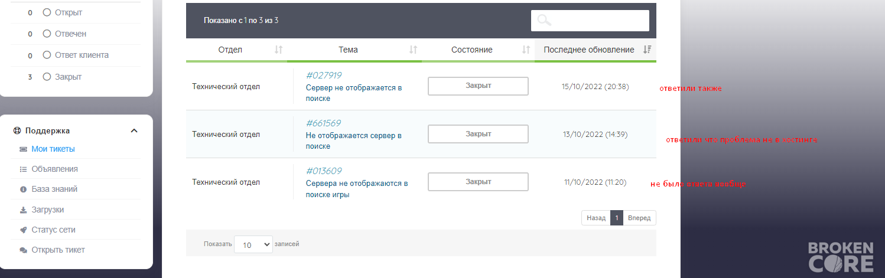
Task: Go to next page with Вперед
Action: (639, 218)
